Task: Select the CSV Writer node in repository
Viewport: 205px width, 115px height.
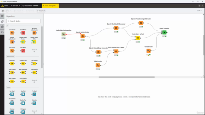Action: point(23,51)
